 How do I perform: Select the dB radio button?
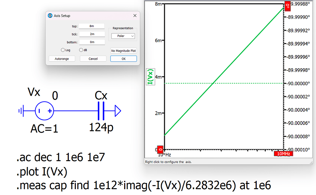click(81, 50)
